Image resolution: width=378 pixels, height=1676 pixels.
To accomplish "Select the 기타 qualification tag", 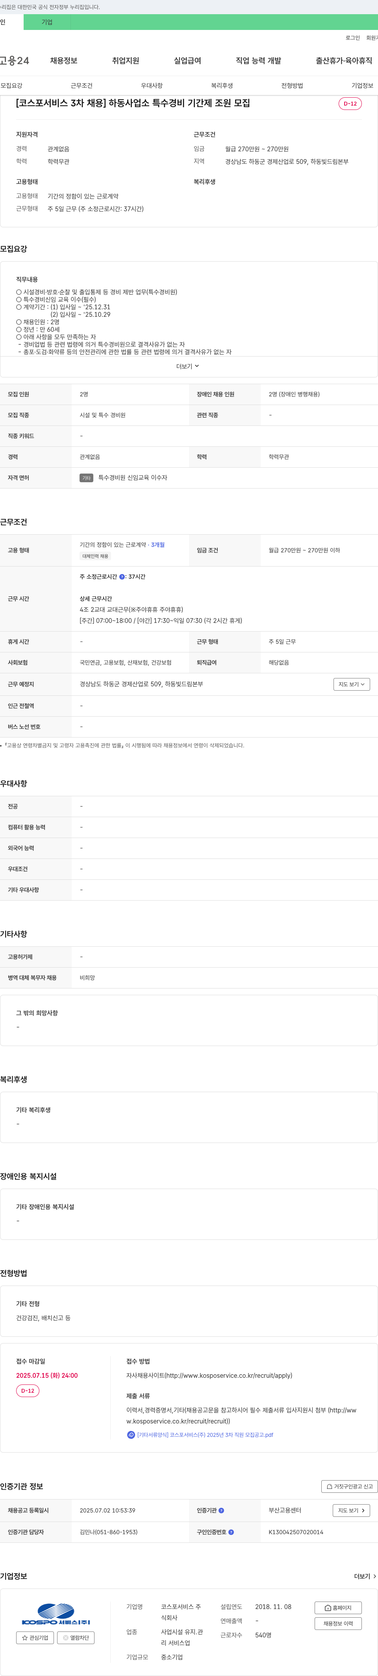I will [87, 478].
